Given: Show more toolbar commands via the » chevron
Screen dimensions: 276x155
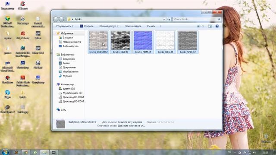Looking at the screenshot, I should click(x=161, y=26).
